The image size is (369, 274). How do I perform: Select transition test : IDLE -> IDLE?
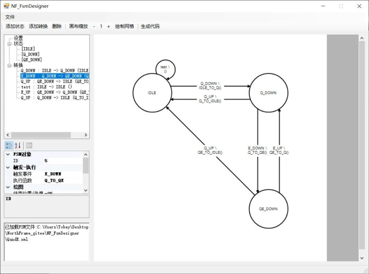pyautogui.click(x=46, y=87)
